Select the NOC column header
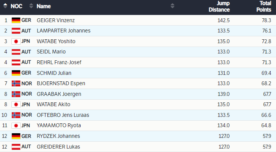This screenshot has height=152, width=276. [x=16, y=6]
